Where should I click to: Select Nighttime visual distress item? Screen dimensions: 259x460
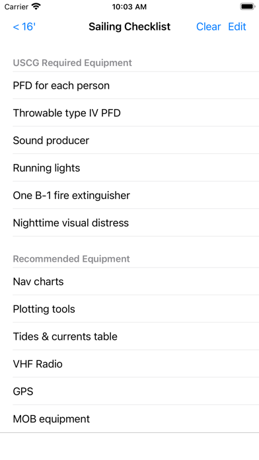tap(129, 223)
